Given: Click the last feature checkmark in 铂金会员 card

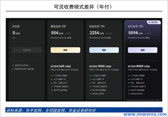Looking at the screenshot, I should coord(90,94).
